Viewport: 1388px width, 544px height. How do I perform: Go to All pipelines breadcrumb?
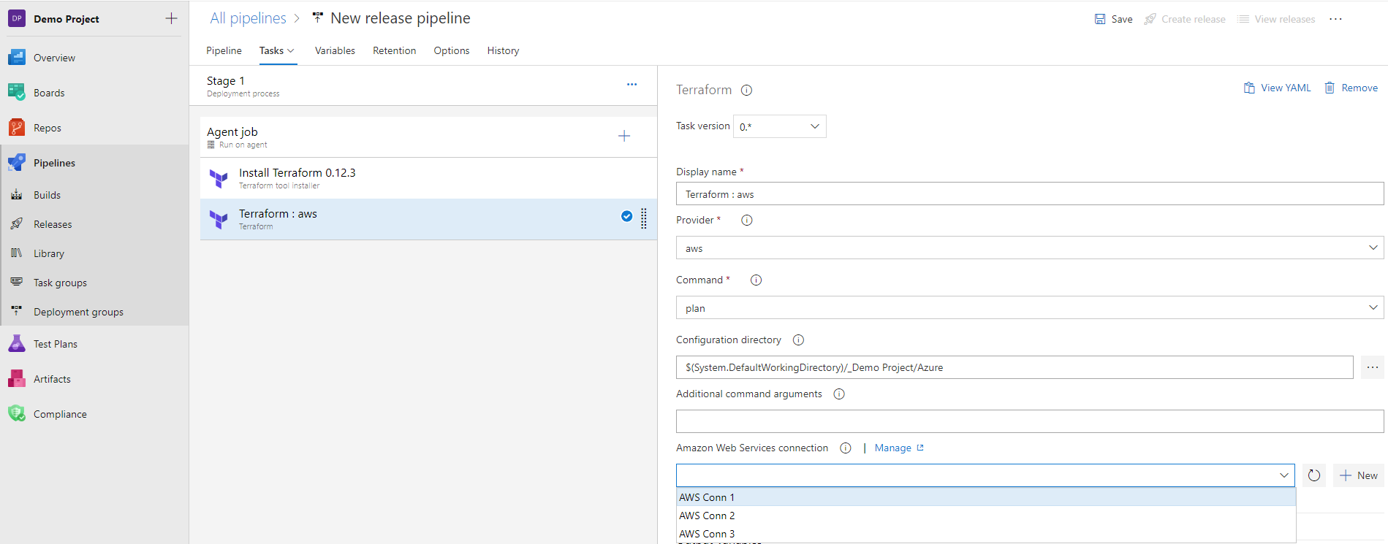[x=248, y=18]
